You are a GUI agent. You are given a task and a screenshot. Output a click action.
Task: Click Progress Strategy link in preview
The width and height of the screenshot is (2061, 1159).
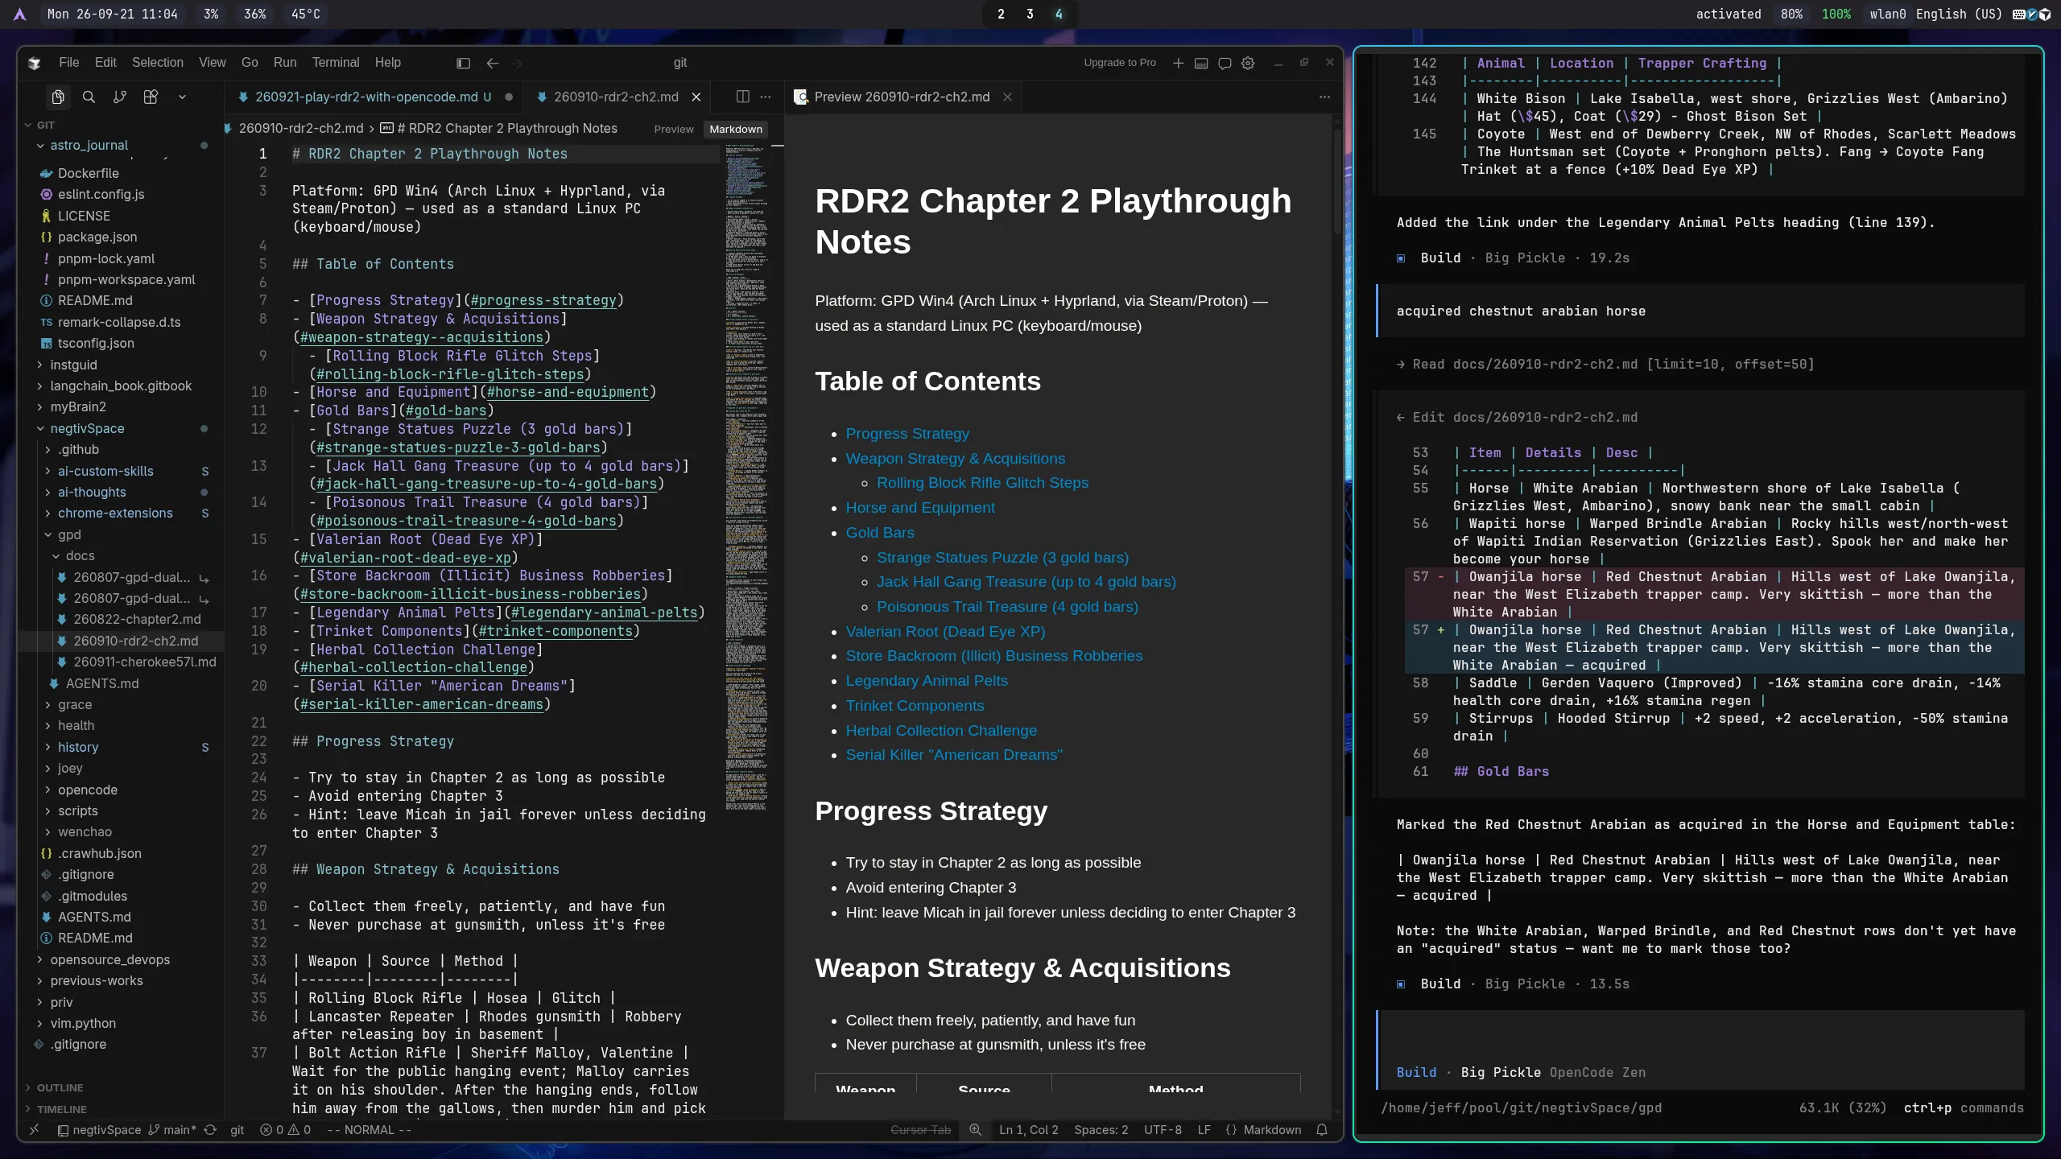(x=907, y=433)
